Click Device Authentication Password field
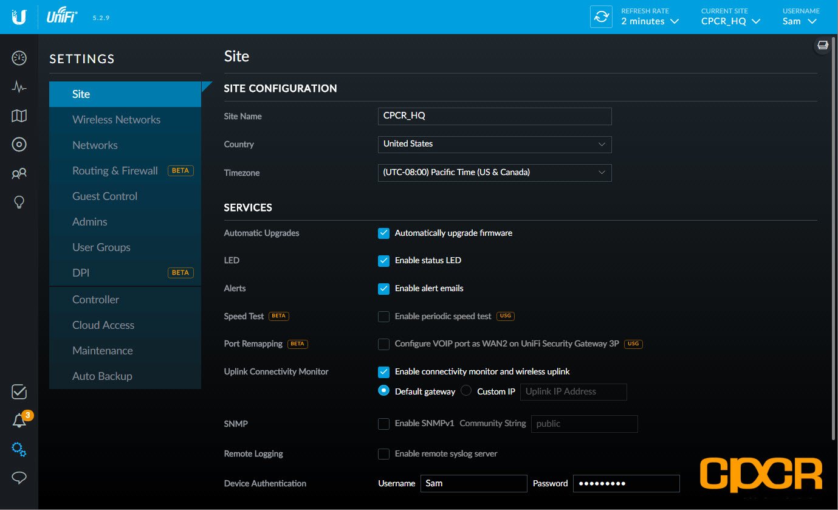 click(627, 483)
